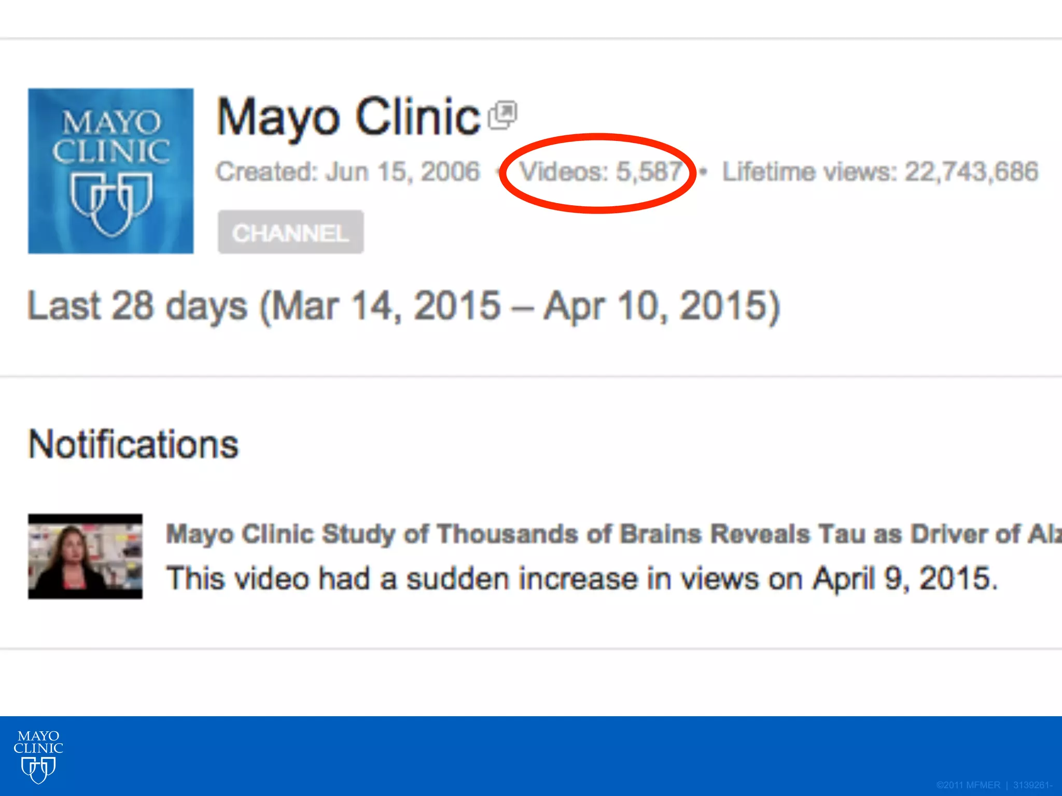Click the Apr 10, 2015 end date

pyautogui.click(x=656, y=306)
